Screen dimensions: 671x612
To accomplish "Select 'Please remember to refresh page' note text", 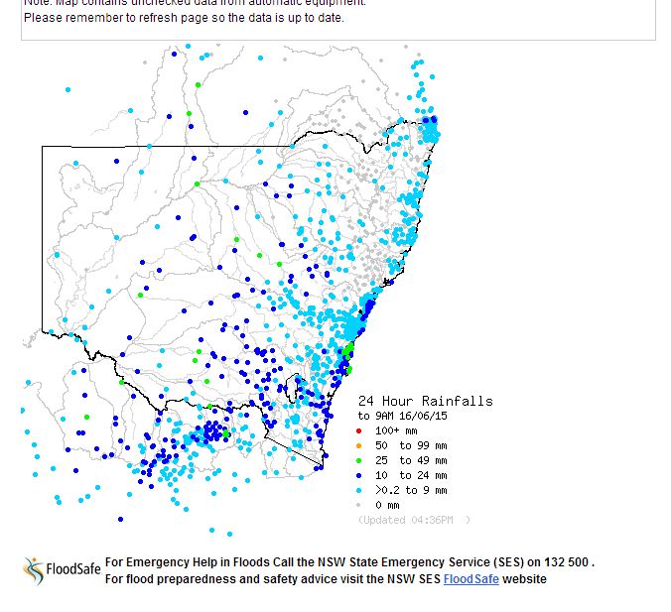I will click(184, 18).
